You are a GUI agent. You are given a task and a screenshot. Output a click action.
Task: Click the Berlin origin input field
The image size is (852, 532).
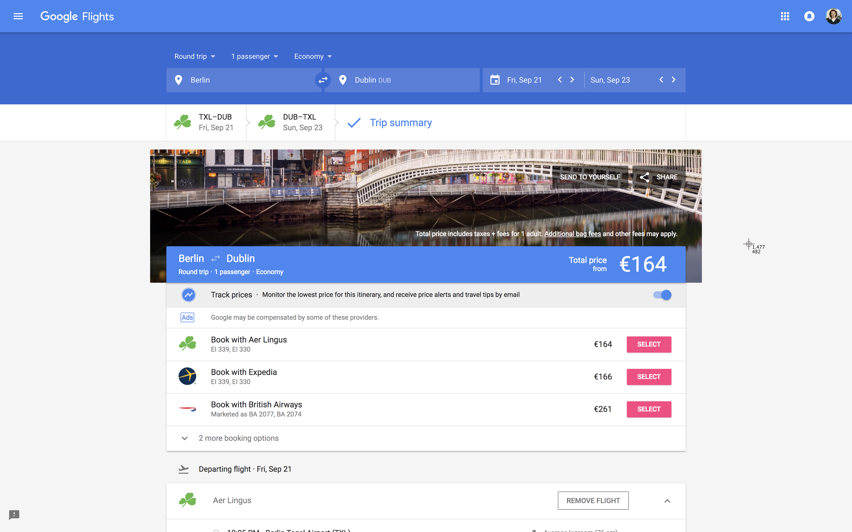243,80
